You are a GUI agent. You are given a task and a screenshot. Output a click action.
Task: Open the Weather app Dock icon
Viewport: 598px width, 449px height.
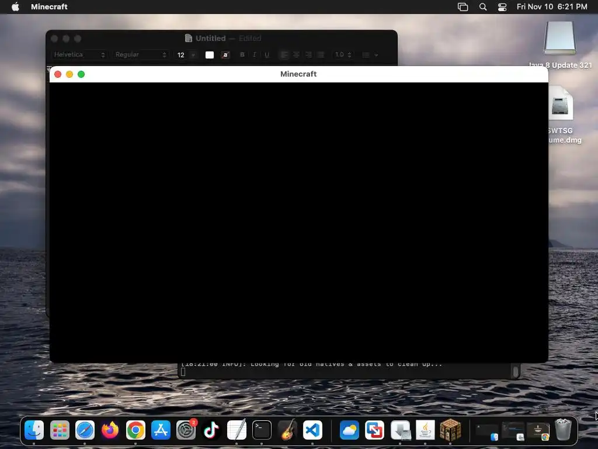click(349, 430)
